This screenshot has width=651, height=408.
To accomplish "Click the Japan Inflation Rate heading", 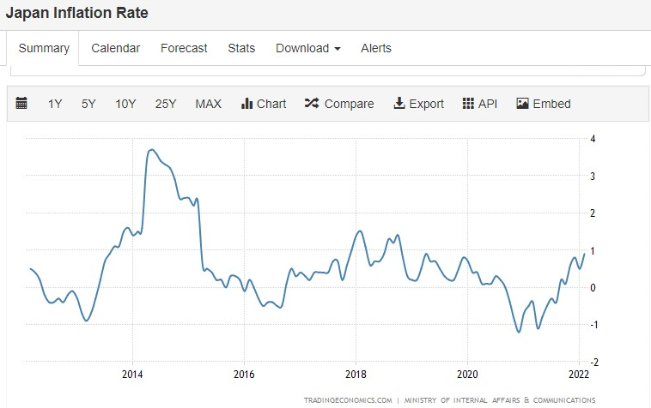I will pyautogui.click(x=76, y=12).
